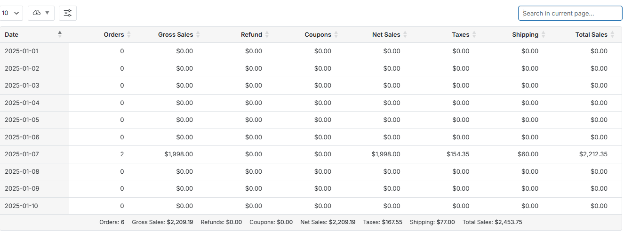624x233 pixels.
Task: Sort table by Date column arrow
Action: coord(60,34)
